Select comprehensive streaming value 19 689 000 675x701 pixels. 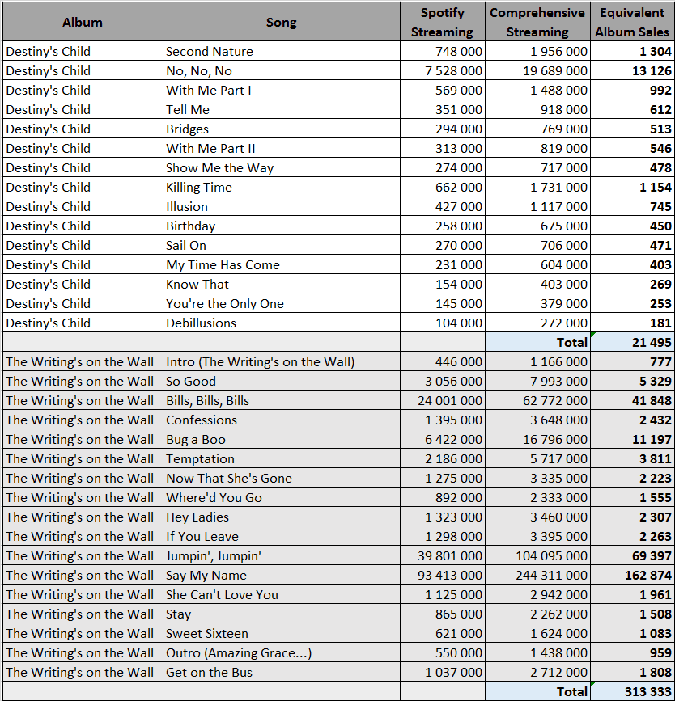(x=537, y=70)
